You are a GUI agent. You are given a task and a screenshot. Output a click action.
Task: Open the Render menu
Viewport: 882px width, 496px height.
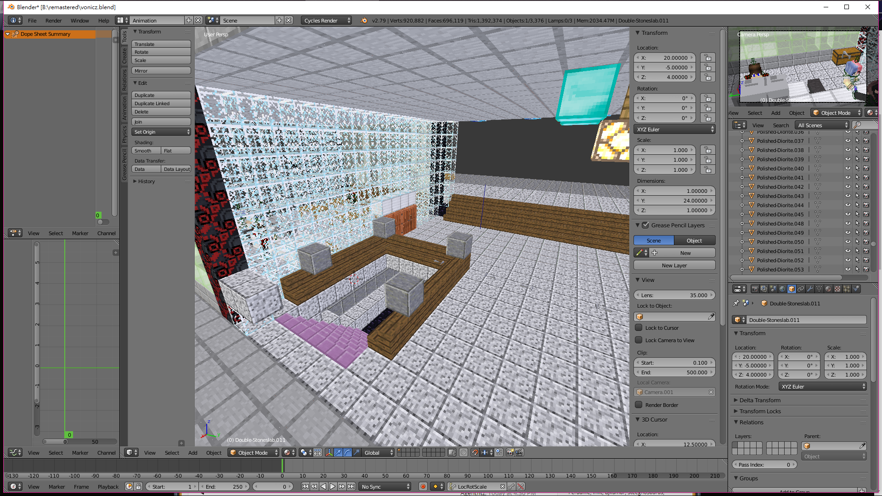[x=53, y=20]
